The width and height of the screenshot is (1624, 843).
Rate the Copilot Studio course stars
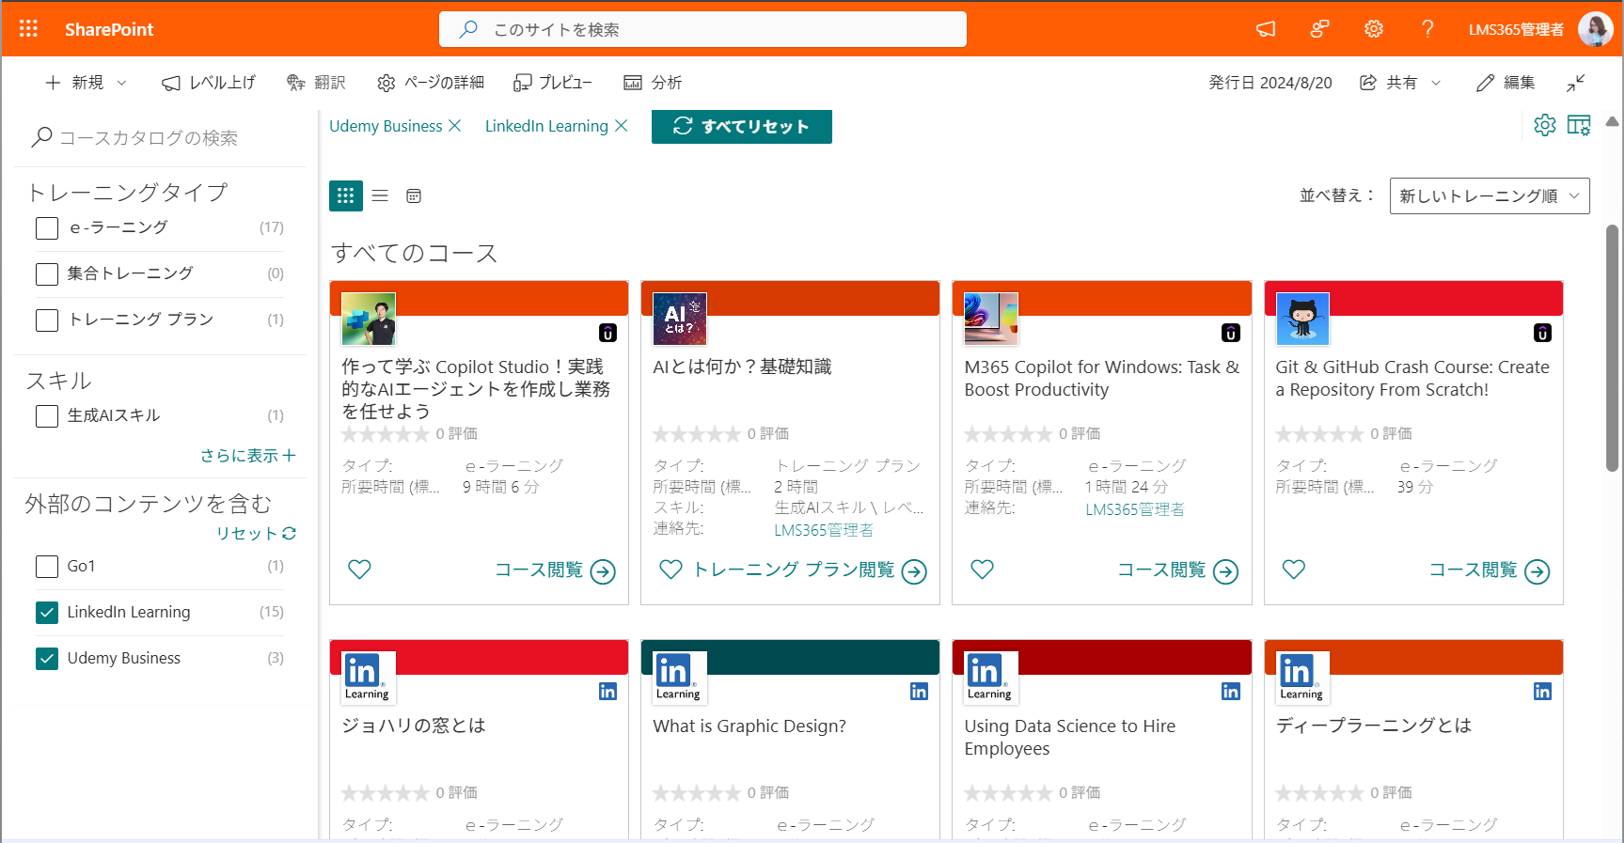386,434
